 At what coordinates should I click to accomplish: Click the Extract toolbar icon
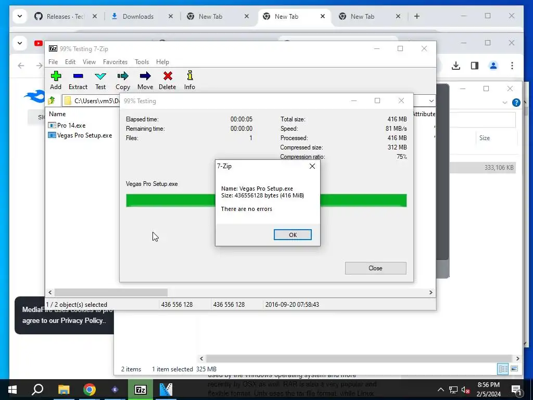click(x=78, y=81)
